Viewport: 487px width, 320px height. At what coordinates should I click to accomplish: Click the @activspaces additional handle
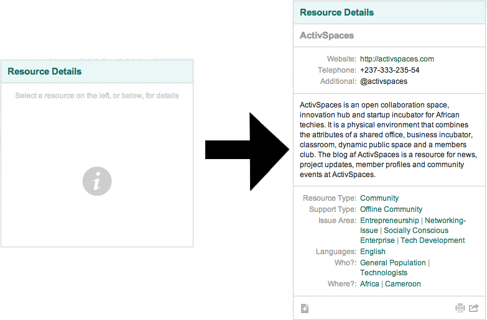(384, 81)
